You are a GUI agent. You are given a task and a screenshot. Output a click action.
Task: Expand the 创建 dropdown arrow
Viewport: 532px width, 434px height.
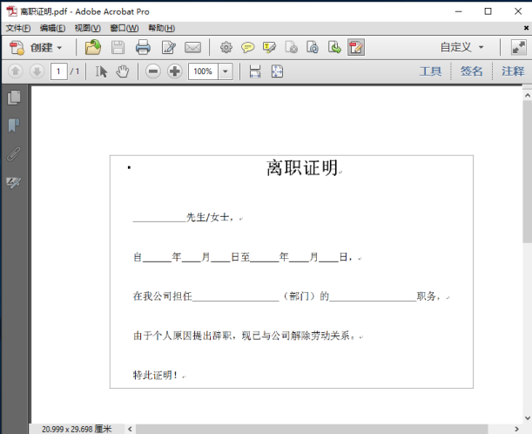tap(59, 48)
